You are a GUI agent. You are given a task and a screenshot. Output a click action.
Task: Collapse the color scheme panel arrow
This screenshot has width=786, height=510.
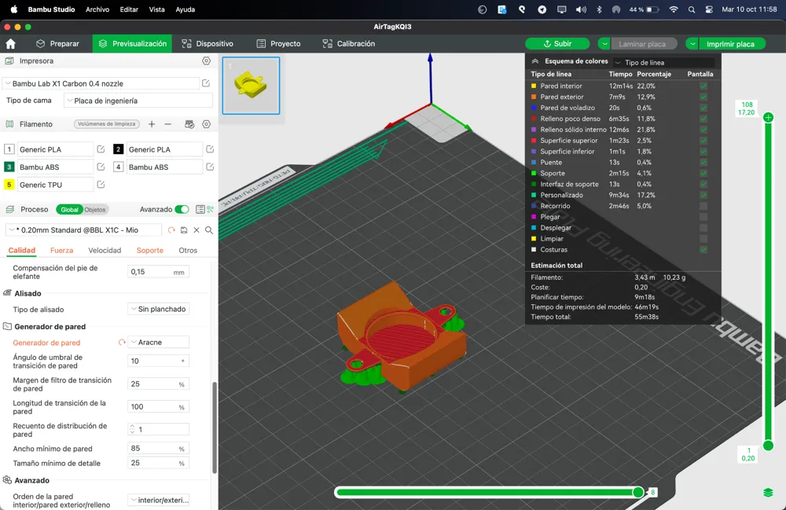point(534,61)
